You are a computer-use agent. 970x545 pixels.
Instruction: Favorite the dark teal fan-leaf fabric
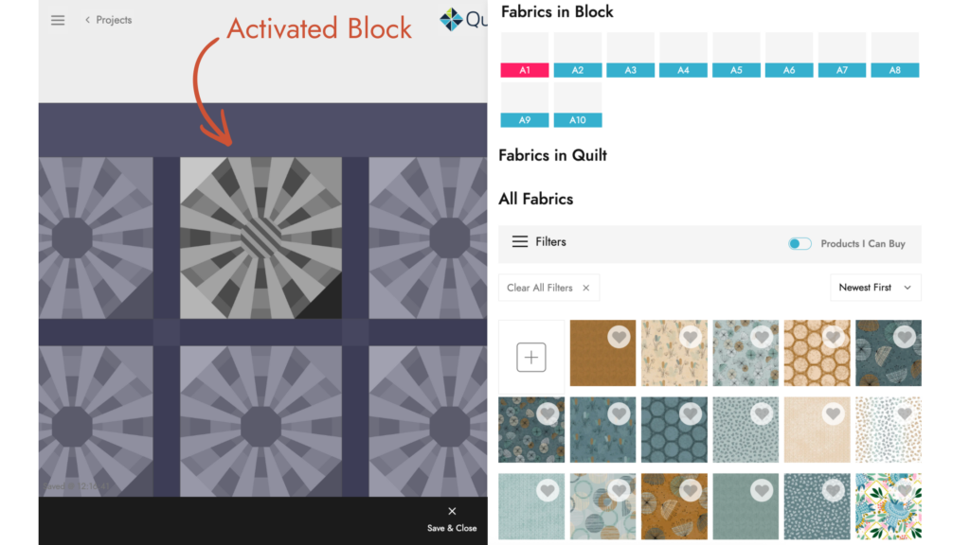[904, 337]
